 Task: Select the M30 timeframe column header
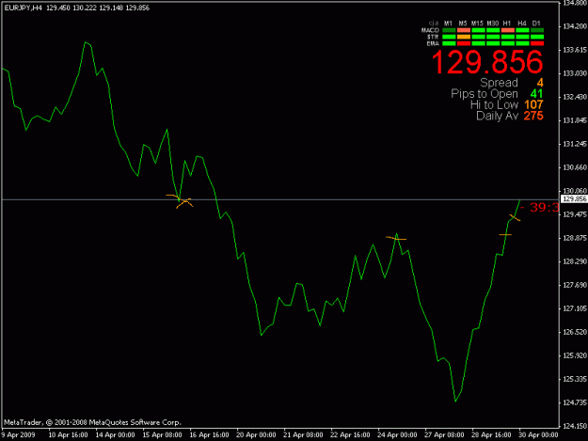pos(493,24)
